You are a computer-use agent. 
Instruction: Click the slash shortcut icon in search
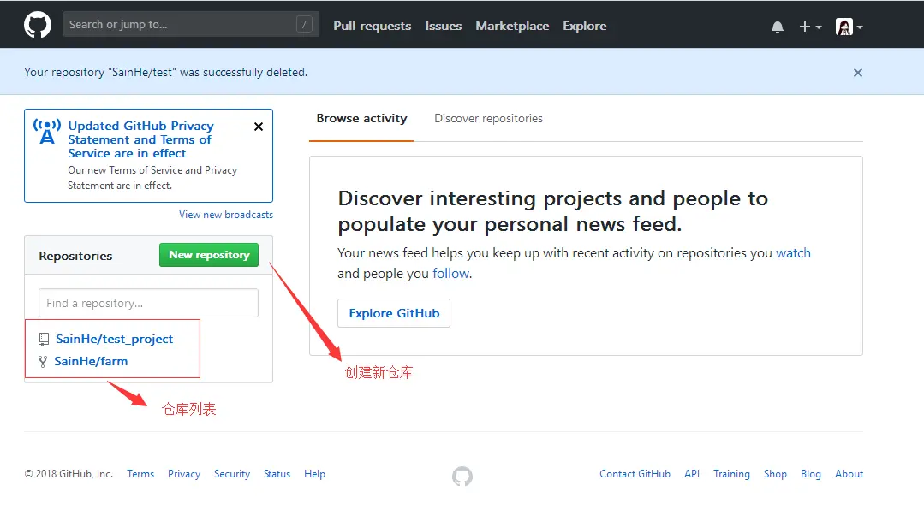click(x=304, y=24)
